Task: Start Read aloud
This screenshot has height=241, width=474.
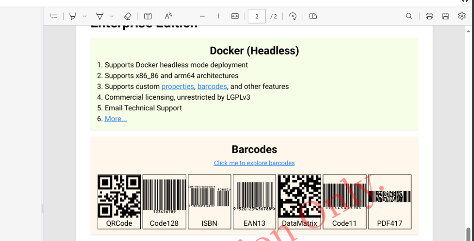Action: coord(168,16)
